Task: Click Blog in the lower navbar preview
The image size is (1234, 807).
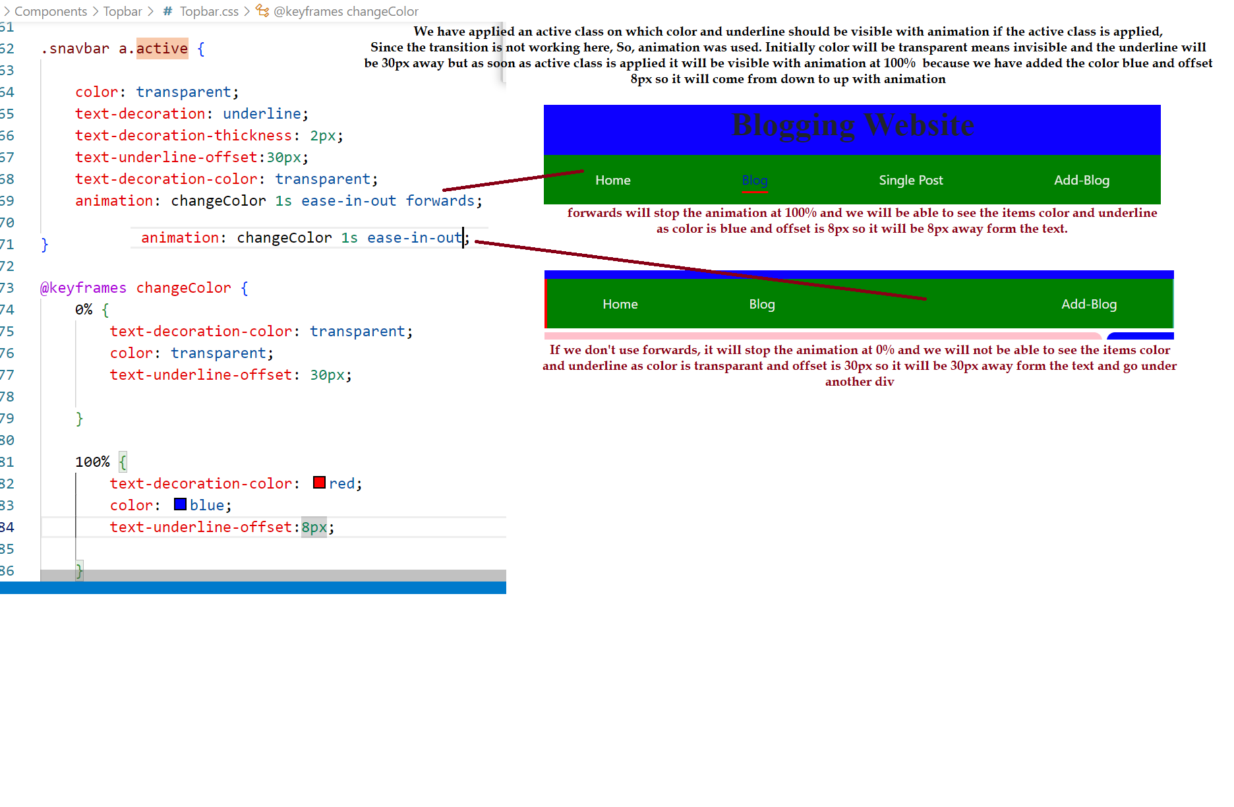Action: pyautogui.click(x=762, y=304)
